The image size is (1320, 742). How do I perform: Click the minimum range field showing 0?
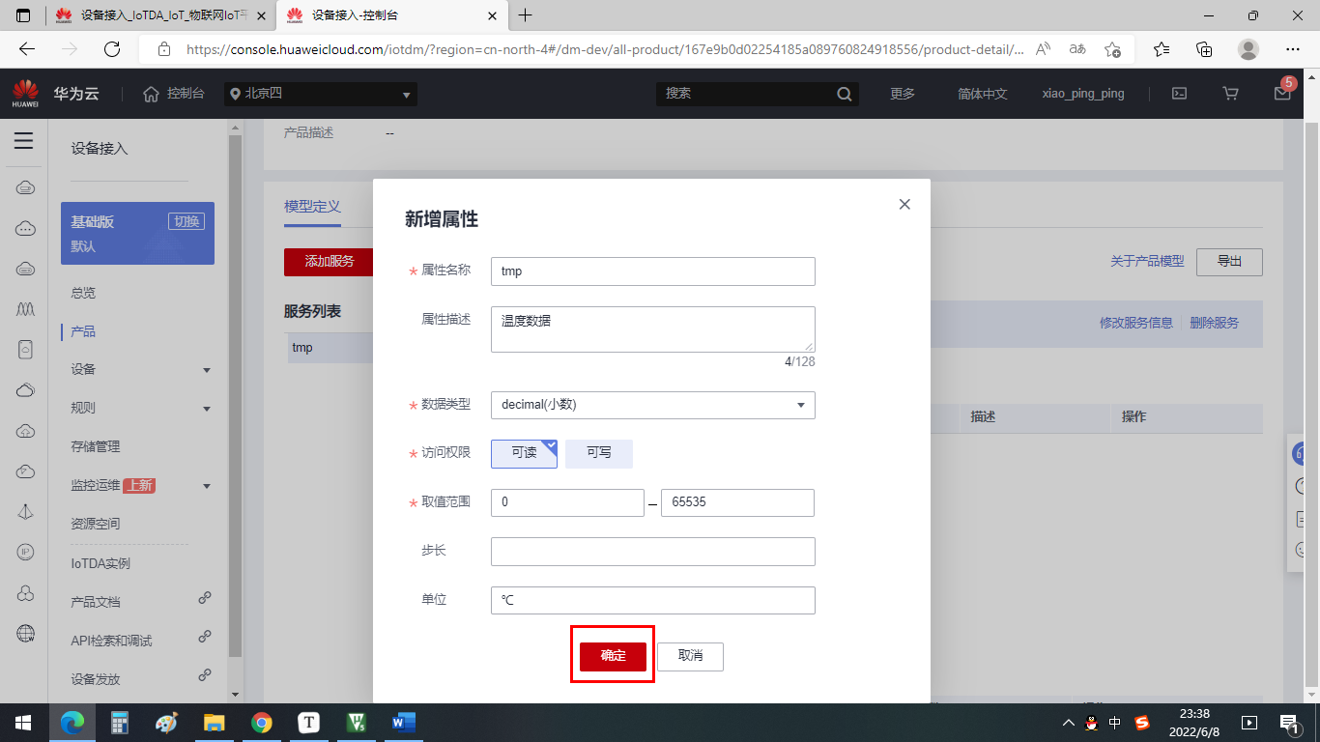point(567,503)
